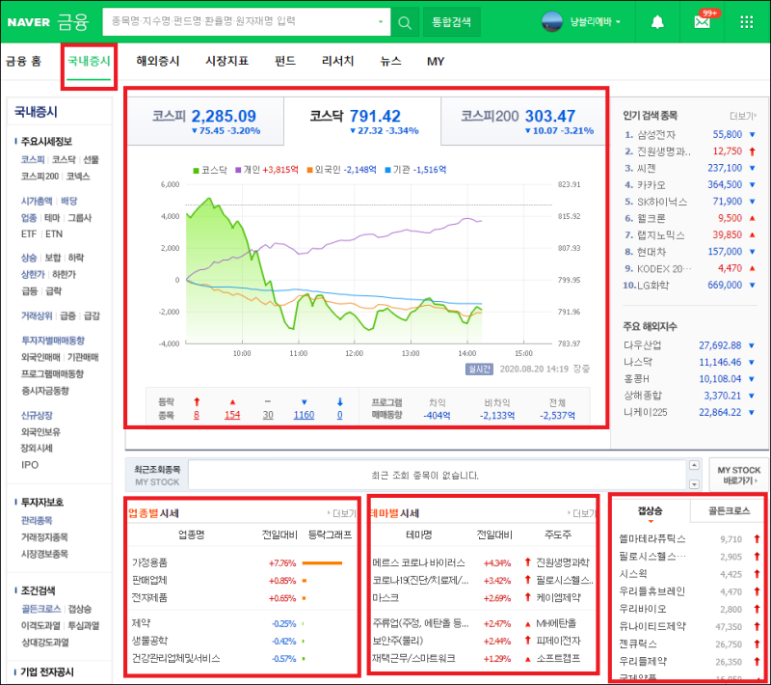Click the blue 기관 legend swatch

click(388, 170)
